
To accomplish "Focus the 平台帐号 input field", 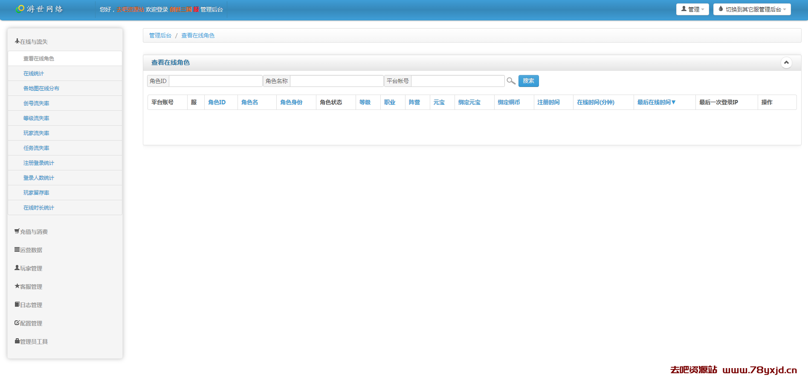I will pyautogui.click(x=458, y=81).
